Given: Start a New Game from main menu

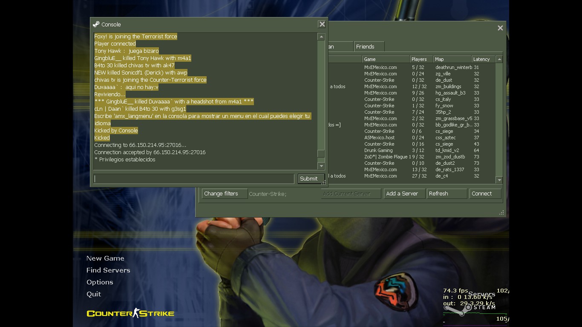Looking at the screenshot, I should [x=105, y=258].
